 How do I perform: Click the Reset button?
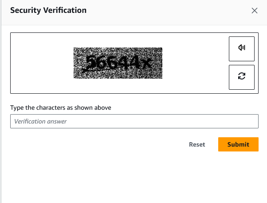(197, 144)
